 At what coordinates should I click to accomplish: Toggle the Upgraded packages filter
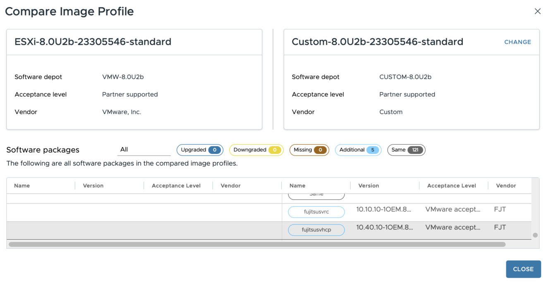pyautogui.click(x=200, y=150)
